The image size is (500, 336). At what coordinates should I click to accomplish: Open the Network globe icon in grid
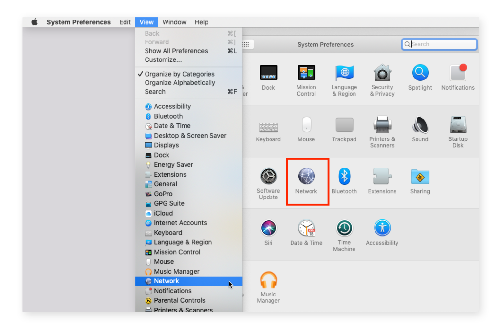[x=306, y=176]
